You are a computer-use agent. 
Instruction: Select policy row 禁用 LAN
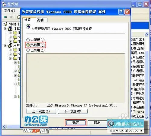[138, 53]
